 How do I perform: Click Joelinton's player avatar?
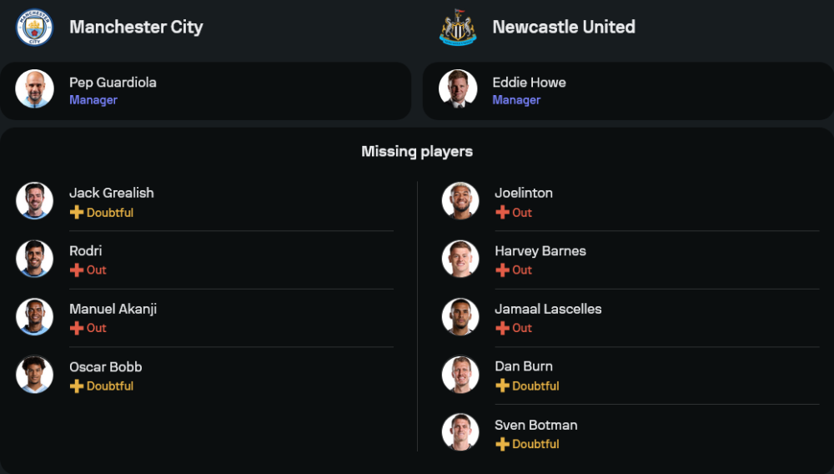[x=460, y=201]
